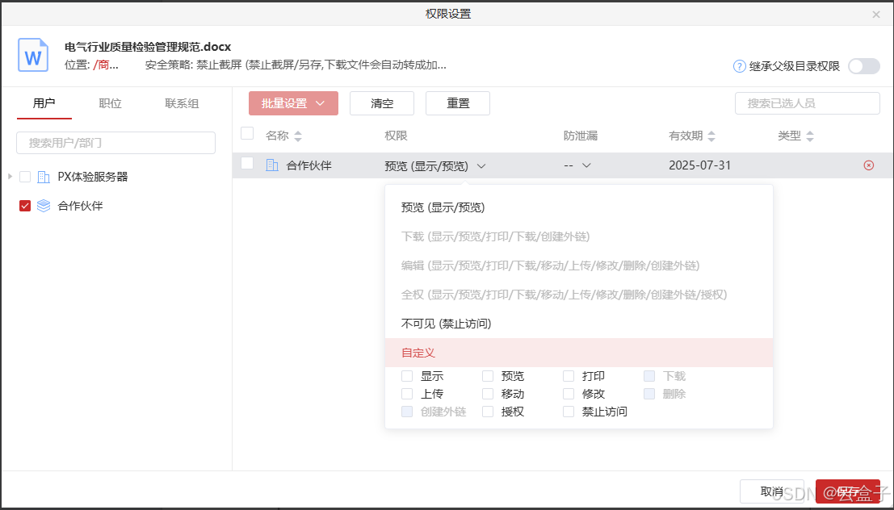Switch to the 用户 tab
The image size is (894, 510).
tap(44, 103)
